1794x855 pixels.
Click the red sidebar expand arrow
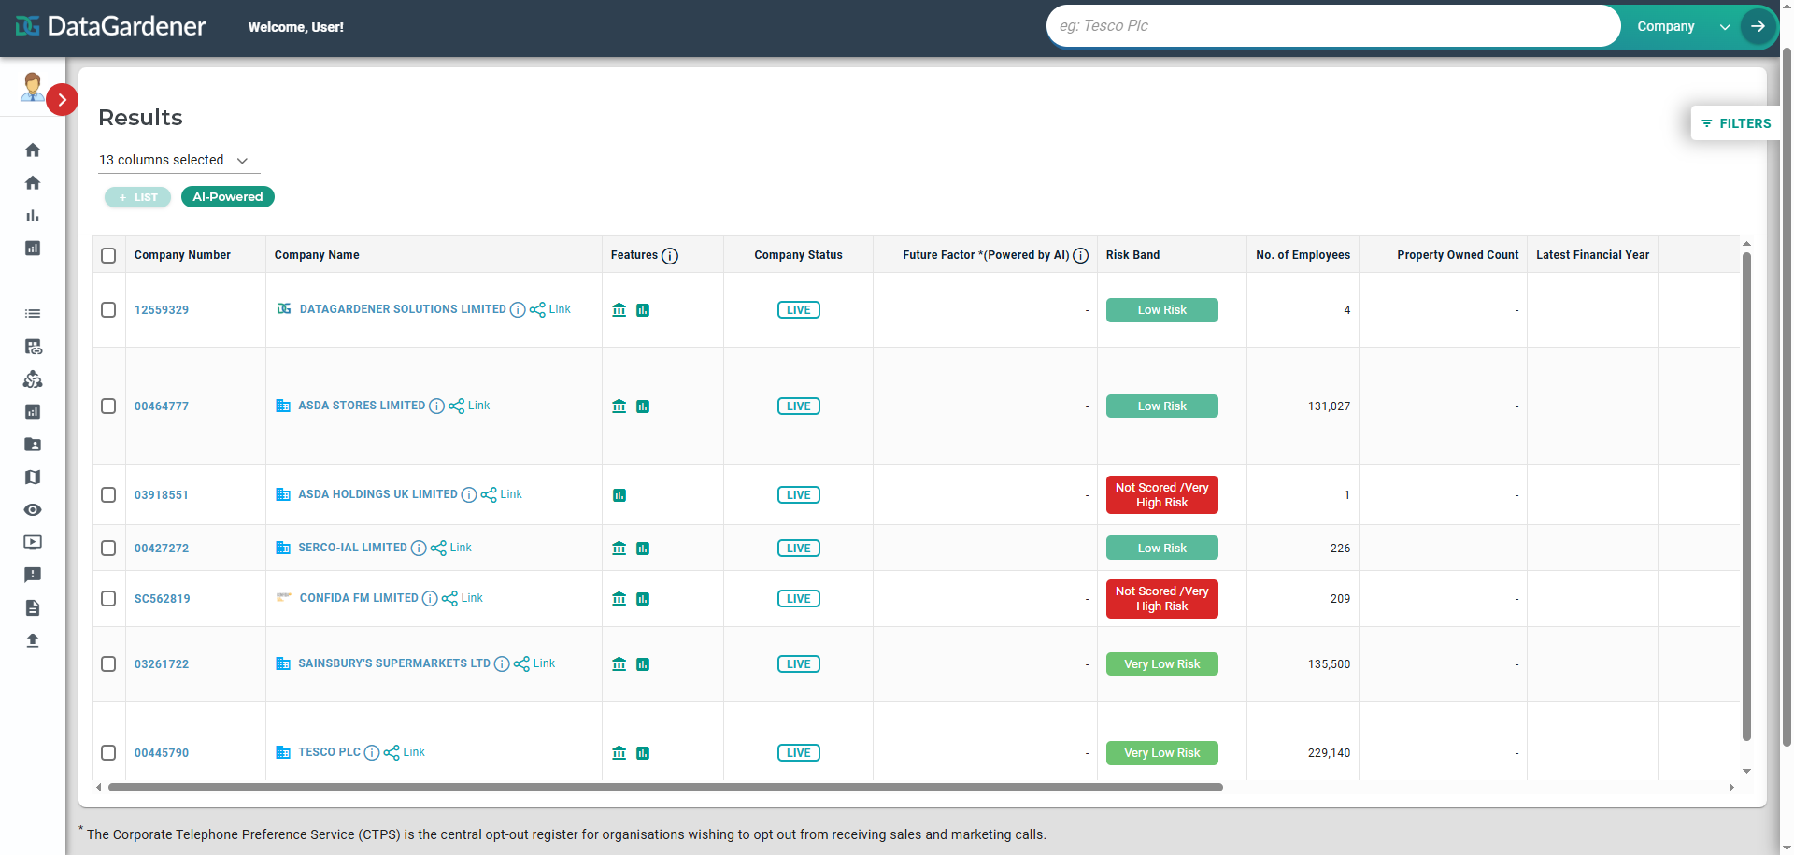coord(62,99)
